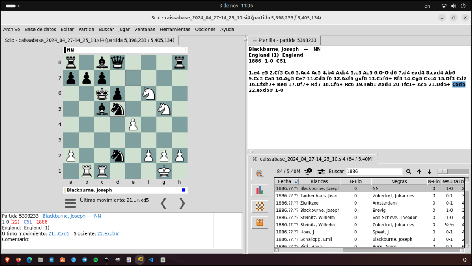Open the Herramientas menu
Viewport: 472px width, 266px height.
[x=175, y=30]
